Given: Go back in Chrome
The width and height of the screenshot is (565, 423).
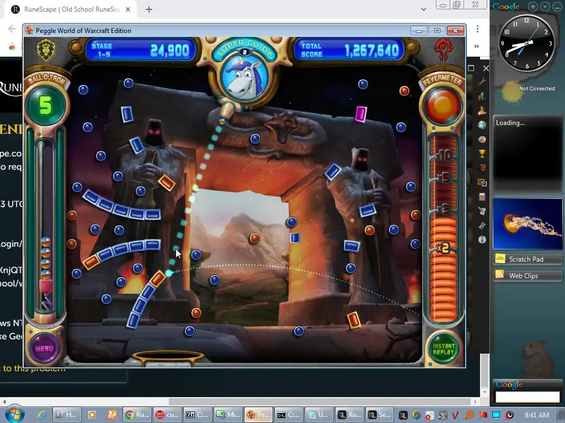Looking at the screenshot, I should (12, 29).
